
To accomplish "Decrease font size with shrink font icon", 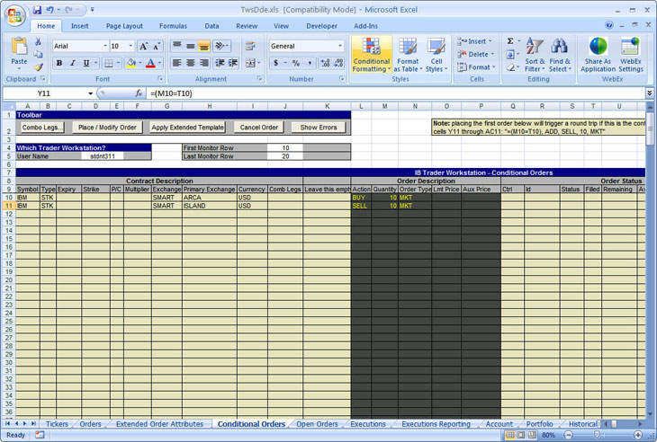I will tap(157, 46).
